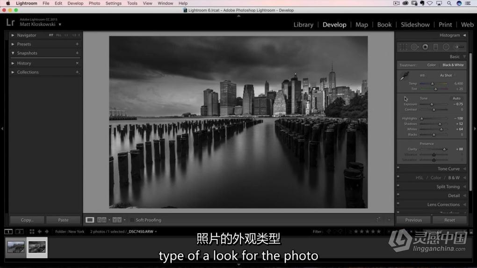Set Navigator zoom to FIT

tap(51, 35)
